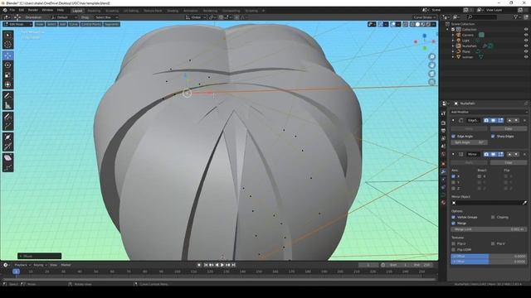Remove the Mirror modifier with its X

[x=524, y=154]
